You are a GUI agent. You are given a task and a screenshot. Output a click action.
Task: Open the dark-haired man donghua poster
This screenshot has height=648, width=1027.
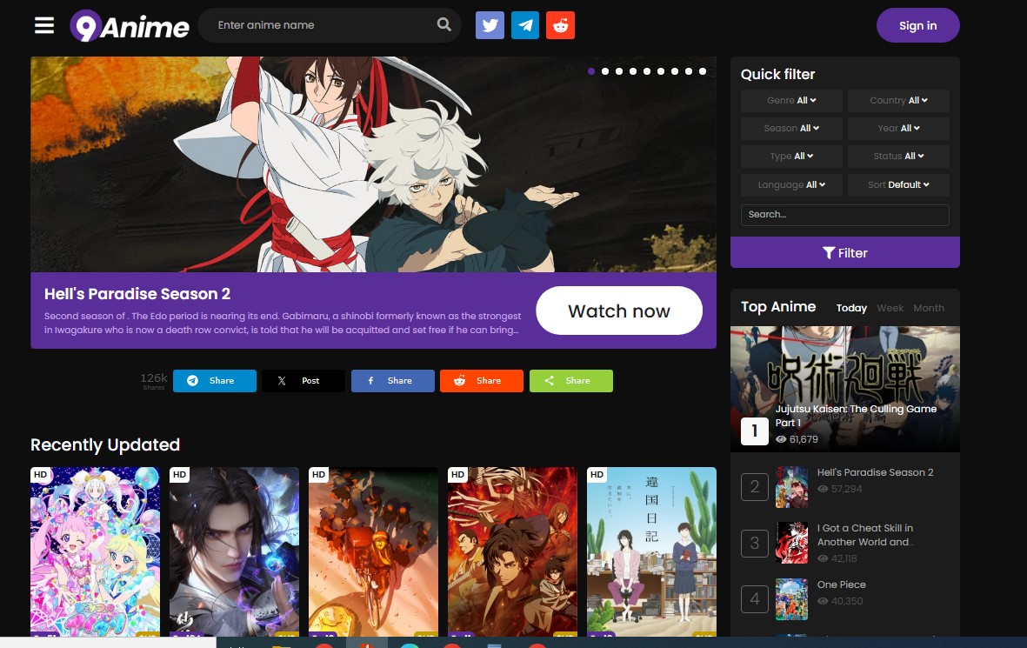(234, 551)
